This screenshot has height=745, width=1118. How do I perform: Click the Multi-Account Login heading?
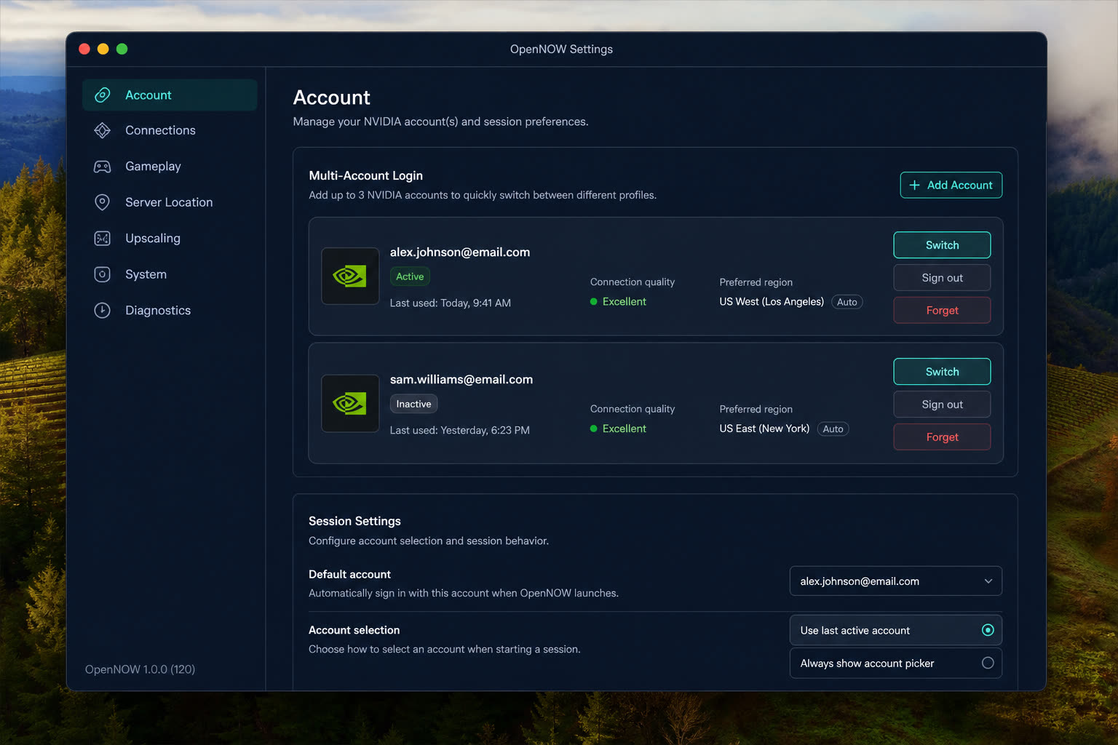(365, 176)
